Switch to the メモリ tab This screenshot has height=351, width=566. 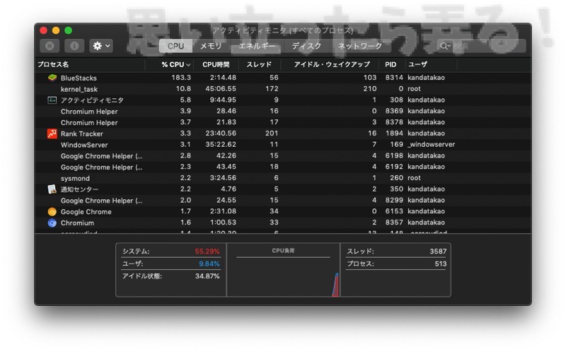(211, 46)
